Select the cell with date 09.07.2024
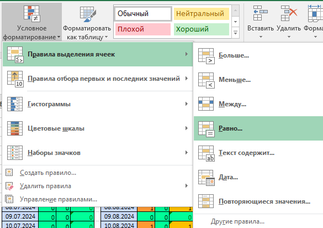The width and height of the screenshot is (323, 228). click(x=20, y=216)
